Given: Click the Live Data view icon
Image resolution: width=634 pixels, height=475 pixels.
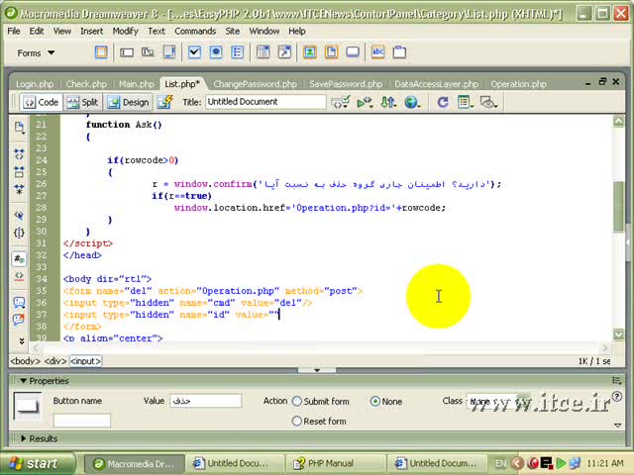Looking at the screenshot, I should pyautogui.click(x=165, y=102).
